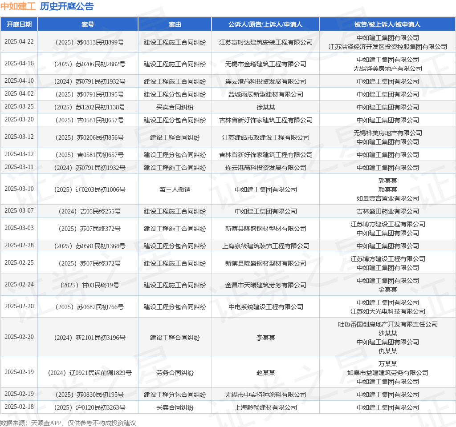Viewport: 456px width, 427px height.
Task: Select plaintiff 中电系统建设工程有限公司
Action: tap(266, 307)
